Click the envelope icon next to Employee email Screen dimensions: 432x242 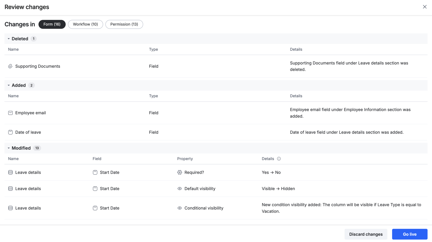(x=10, y=113)
